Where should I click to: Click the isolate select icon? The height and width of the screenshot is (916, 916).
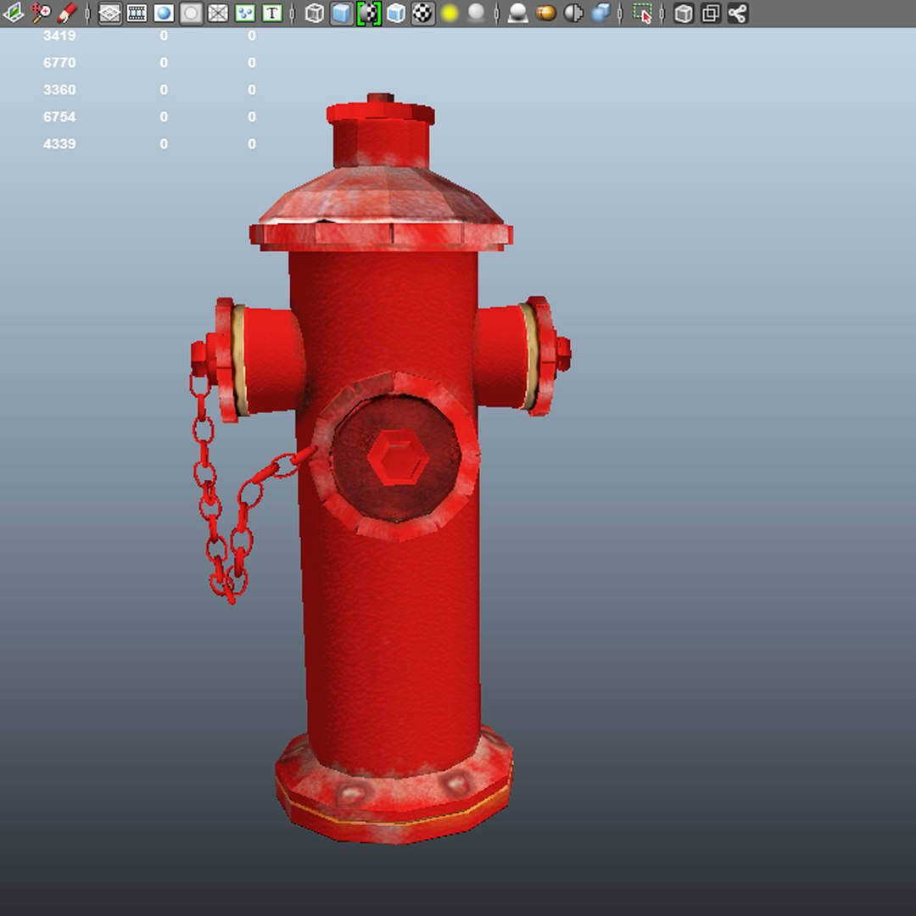(x=643, y=13)
